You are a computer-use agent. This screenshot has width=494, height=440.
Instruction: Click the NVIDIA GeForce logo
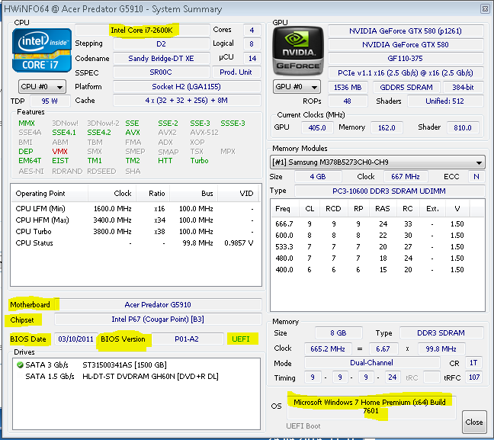click(298, 51)
